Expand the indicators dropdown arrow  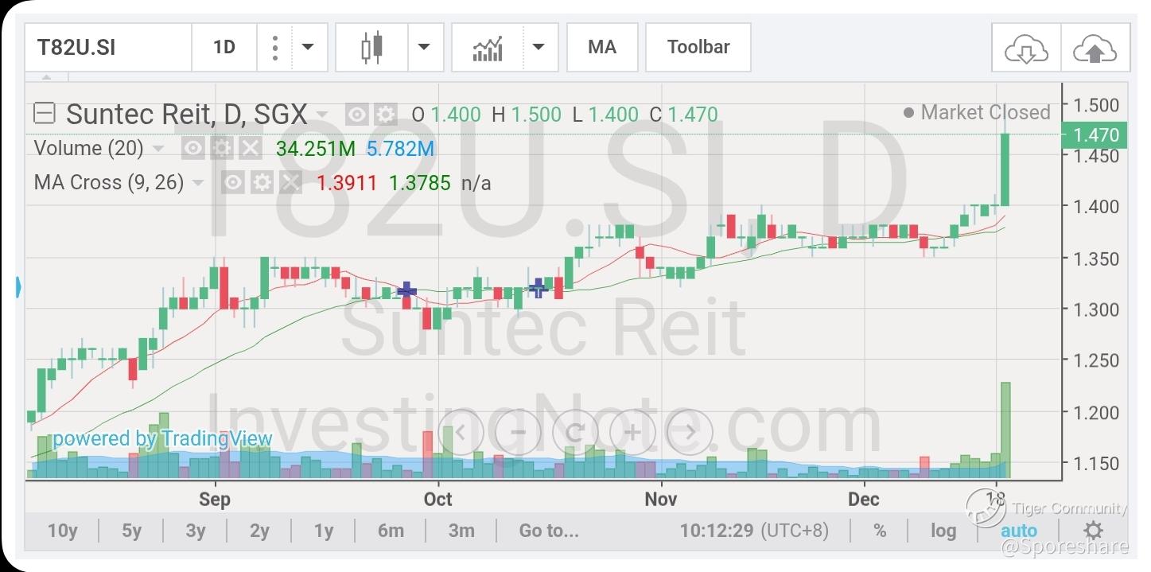539,47
